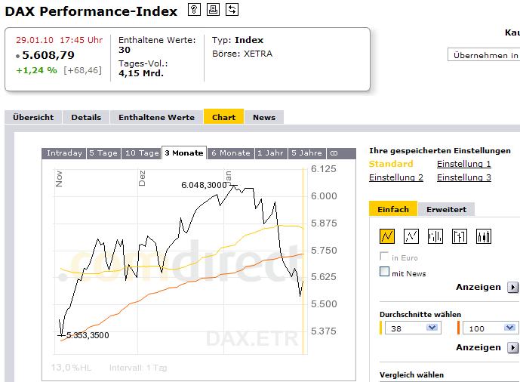
Task: Select the 10 Tage time range
Action: (x=142, y=153)
